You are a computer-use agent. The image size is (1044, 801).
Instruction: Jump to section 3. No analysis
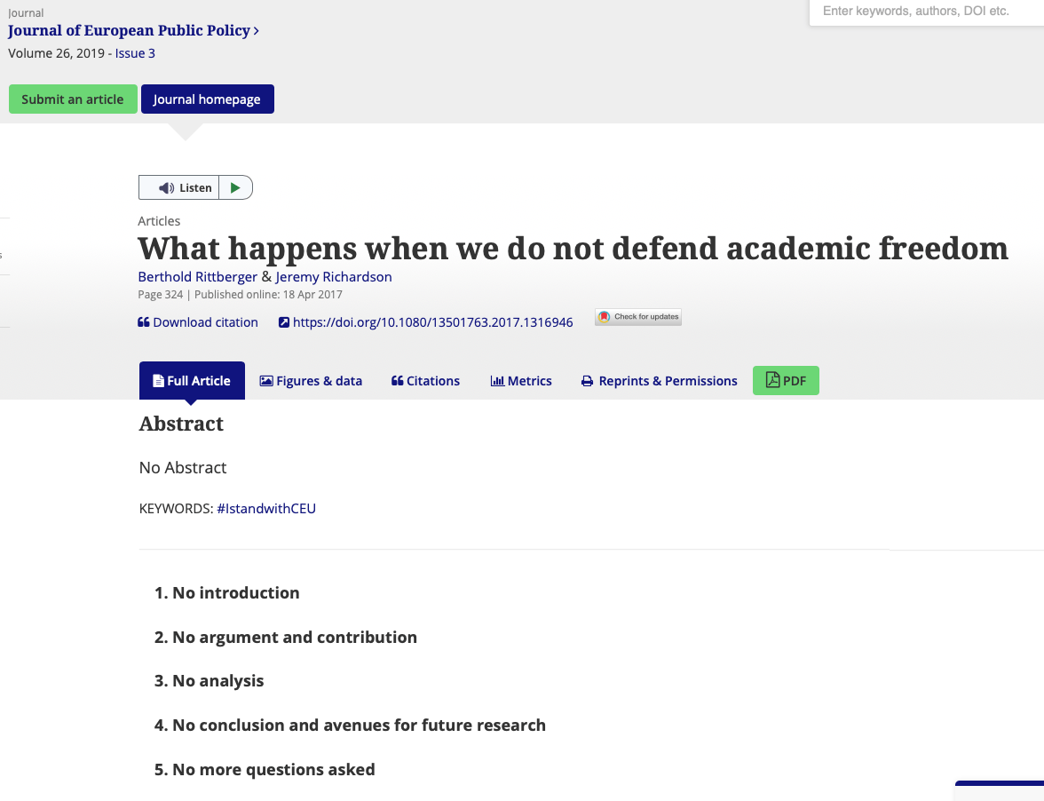tap(210, 681)
